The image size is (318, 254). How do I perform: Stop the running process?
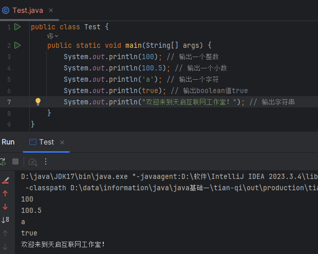tap(15, 161)
